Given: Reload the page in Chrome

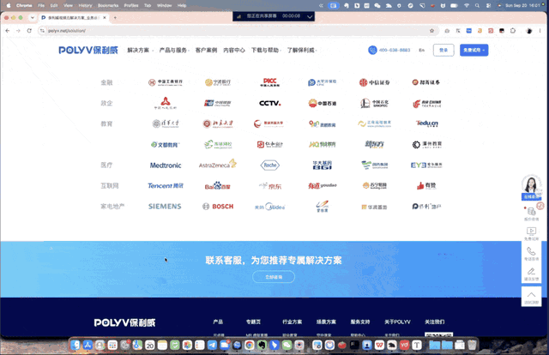Looking at the screenshot, I should [29, 31].
